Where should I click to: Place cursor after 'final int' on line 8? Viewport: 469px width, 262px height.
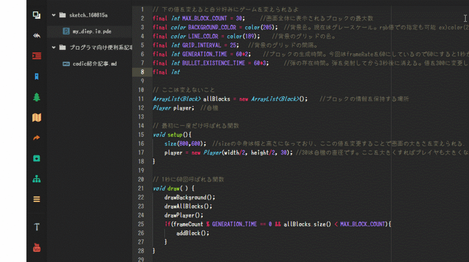[x=180, y=72]
